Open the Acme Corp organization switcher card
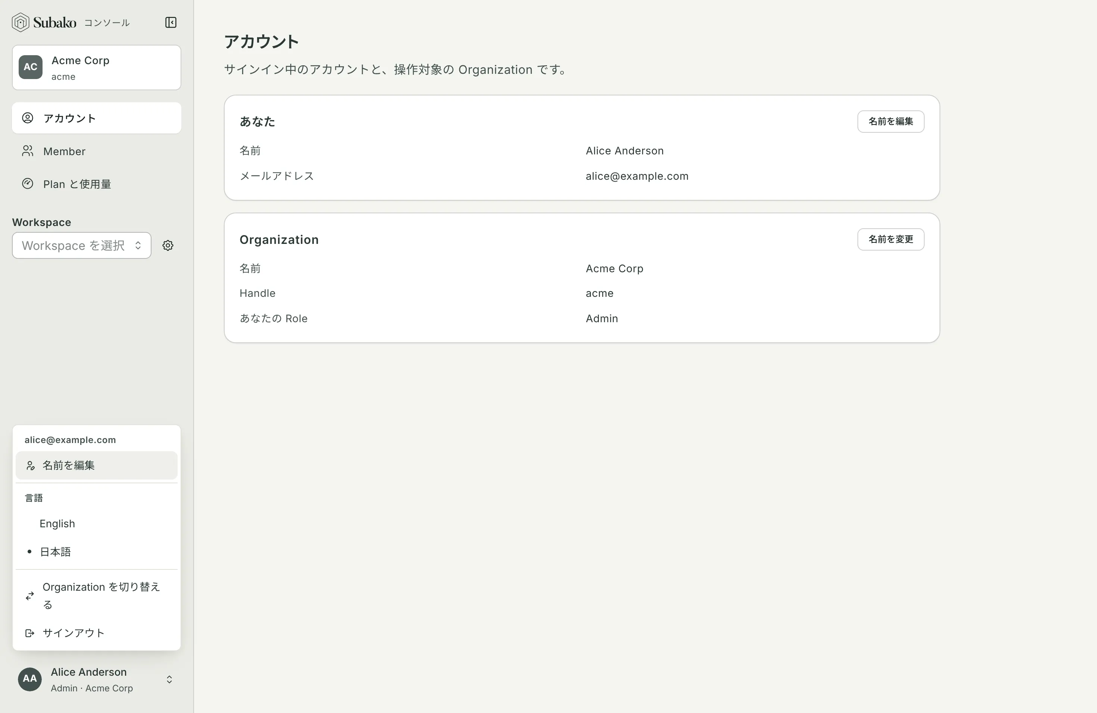Image resolution: width=1097 pixels, height=713 pixels. (96, 67)
